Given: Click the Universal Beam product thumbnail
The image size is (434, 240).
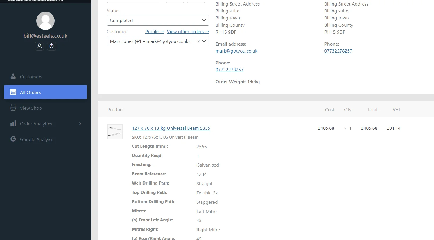Looking at the screenshot, I should click(x=115, y=132).
